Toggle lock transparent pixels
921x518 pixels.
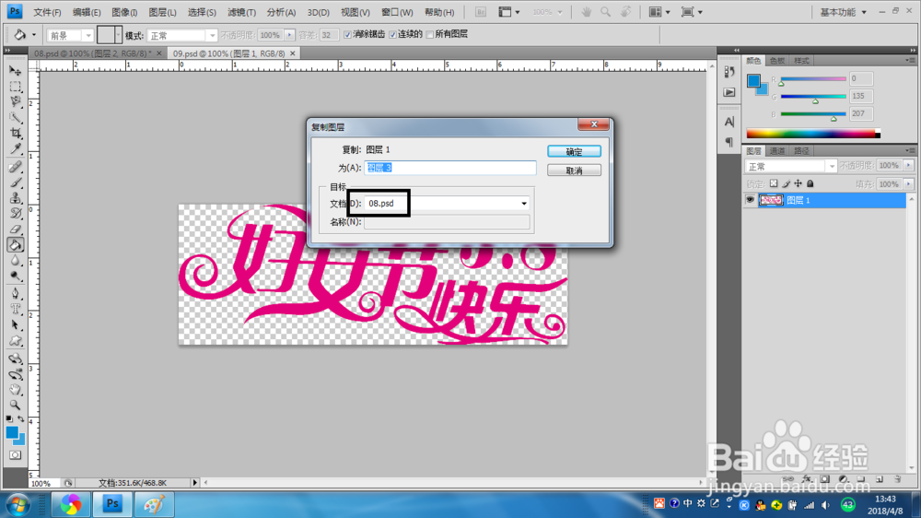(x=774, y=184)
